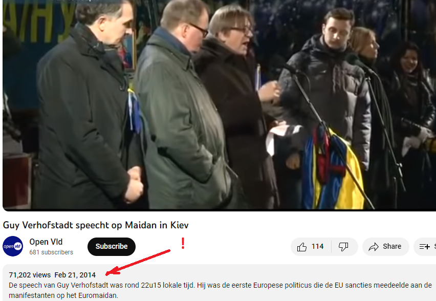
Task: Open the Open Vld channel avatar
Action: pyautogui.click(x=13, y=246)
